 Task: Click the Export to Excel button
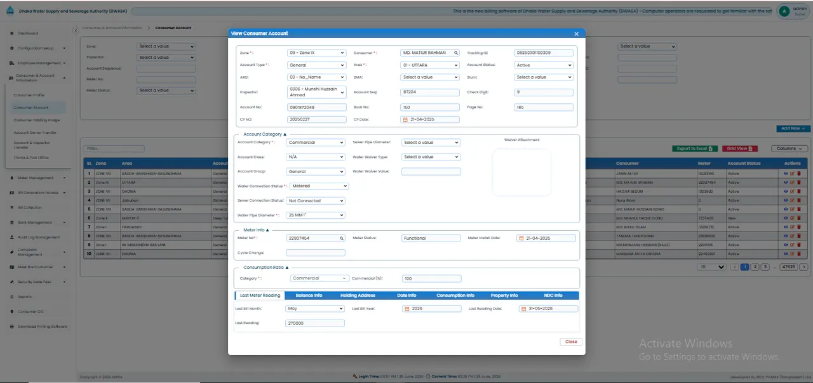pyautogui.click(x=695, y=148)
